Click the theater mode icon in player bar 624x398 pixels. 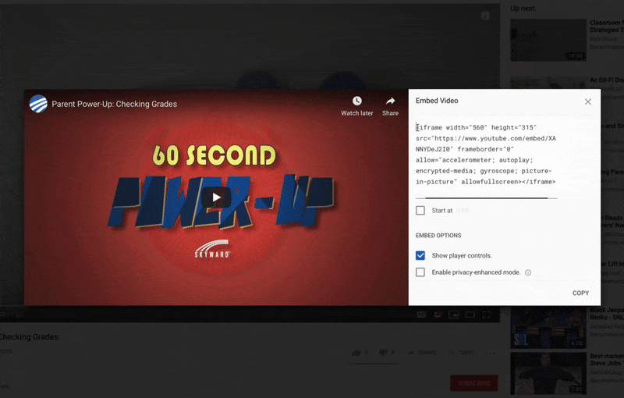pos(470,315)
